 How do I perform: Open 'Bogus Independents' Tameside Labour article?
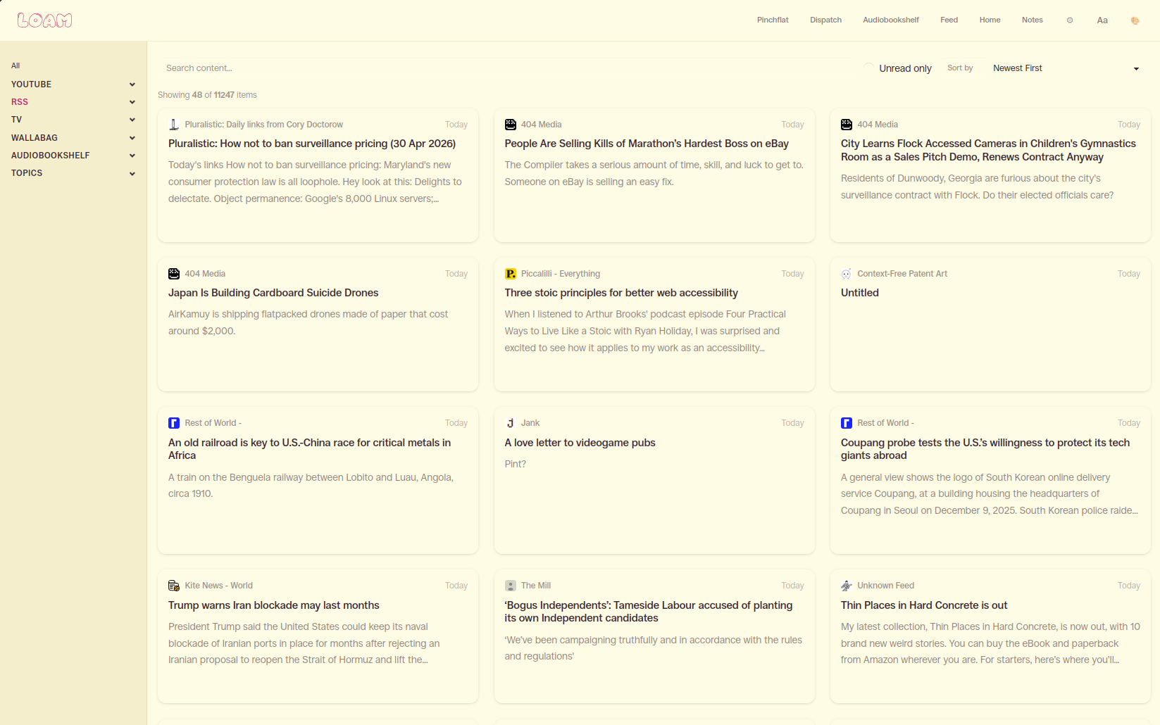[648, 612]
